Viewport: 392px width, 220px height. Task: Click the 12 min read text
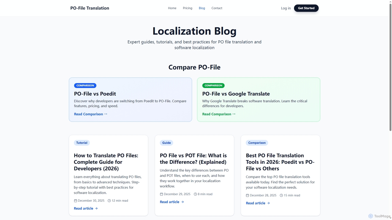pos(120,201)
